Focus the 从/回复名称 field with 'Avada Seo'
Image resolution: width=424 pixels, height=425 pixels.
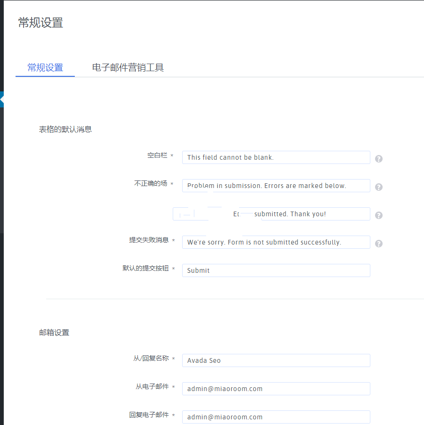[276, 360]
